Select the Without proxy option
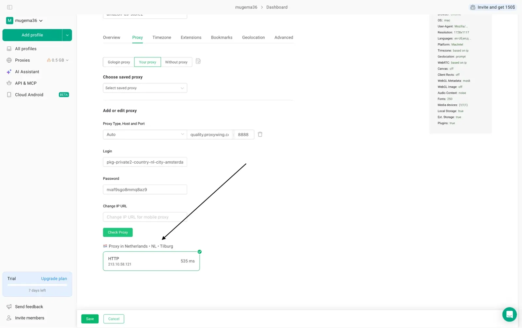 pyautogui.click(x=176, y=62)
